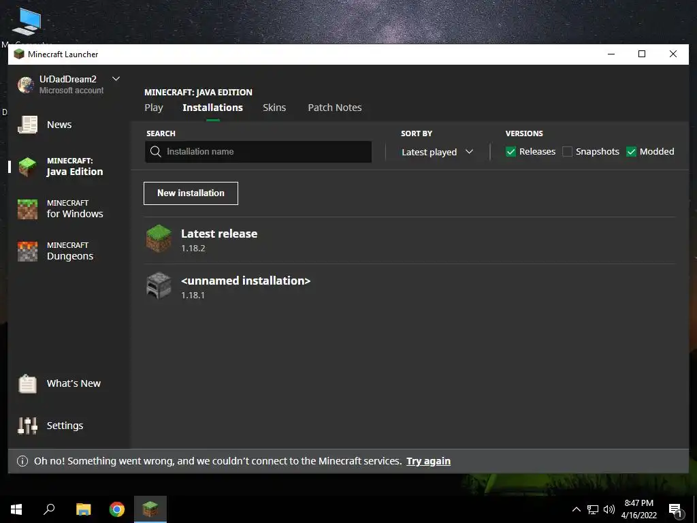
Task: Switch to Skins tab
Action: [x=274, y=108]
